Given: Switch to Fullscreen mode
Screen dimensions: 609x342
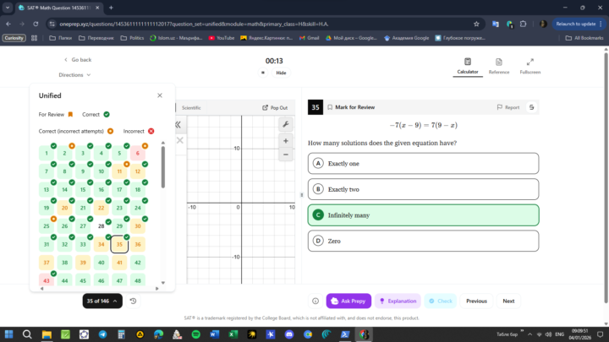Looking at the screenshot, I should click(529, 67).
